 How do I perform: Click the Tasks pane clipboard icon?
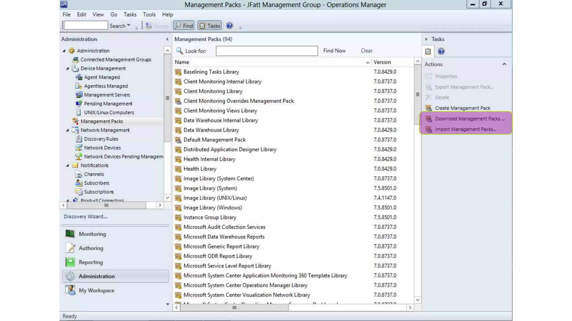[x=428, y=51]
